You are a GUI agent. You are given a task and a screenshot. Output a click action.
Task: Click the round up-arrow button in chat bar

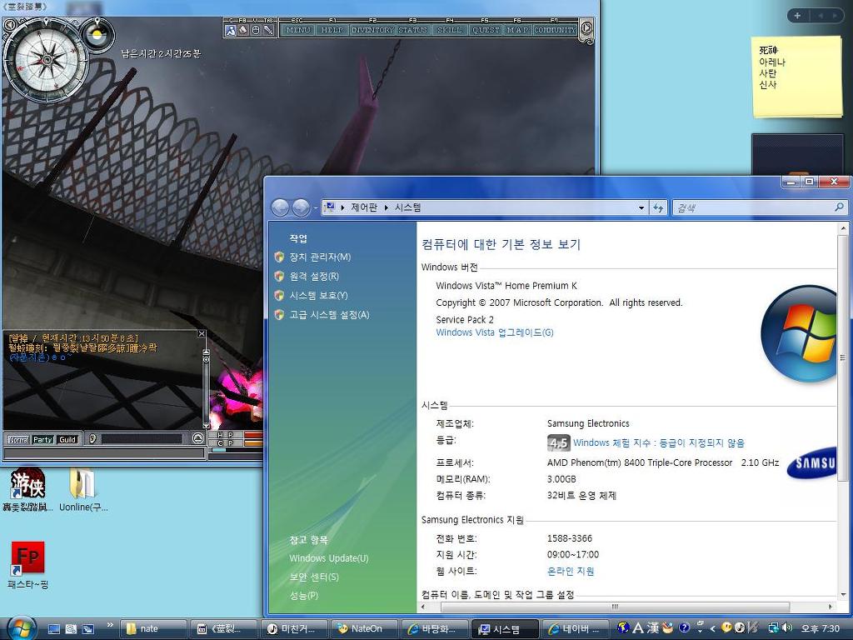[x=198, y=438]
